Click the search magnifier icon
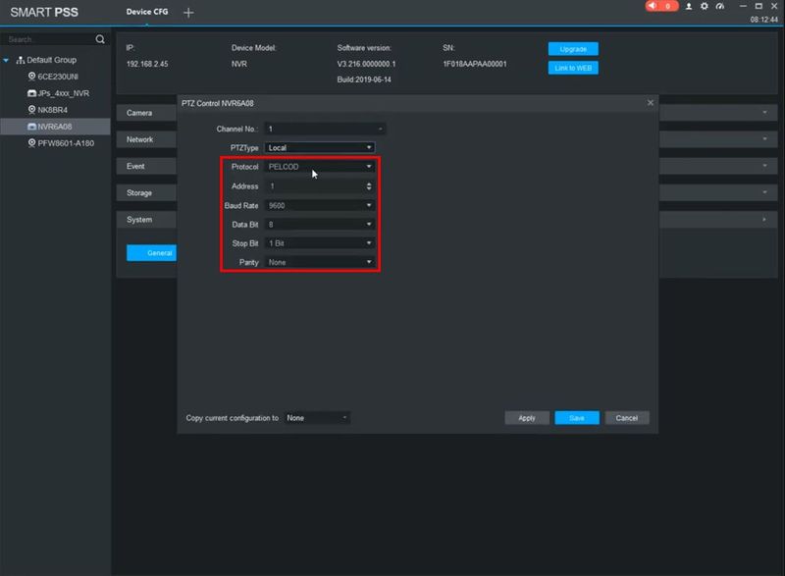 click(100, 39)
